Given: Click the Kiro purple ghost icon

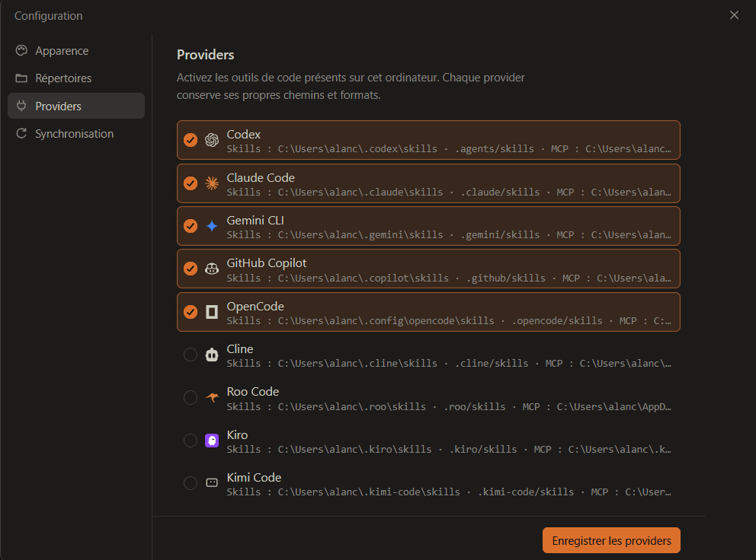Looking at the screenshot, I should [x=212, y=441].
